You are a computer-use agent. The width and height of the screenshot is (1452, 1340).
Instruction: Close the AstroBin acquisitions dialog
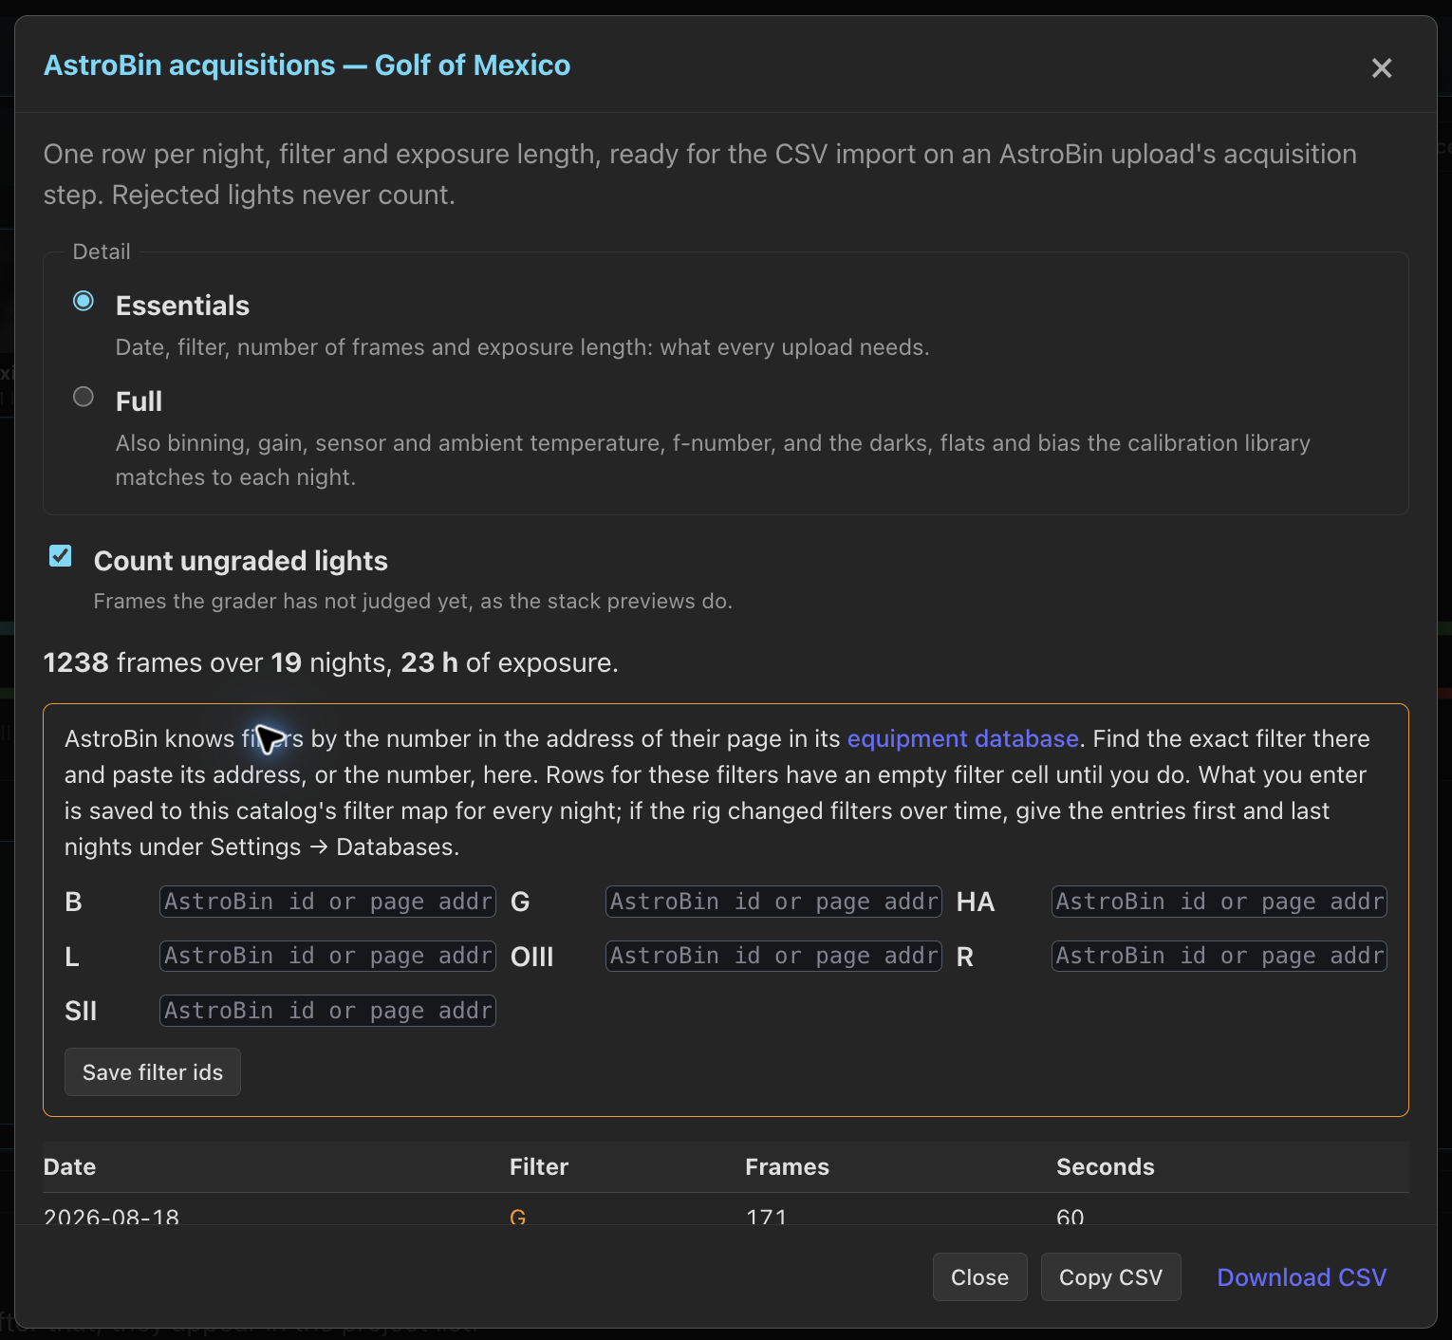coord(1381,68)
